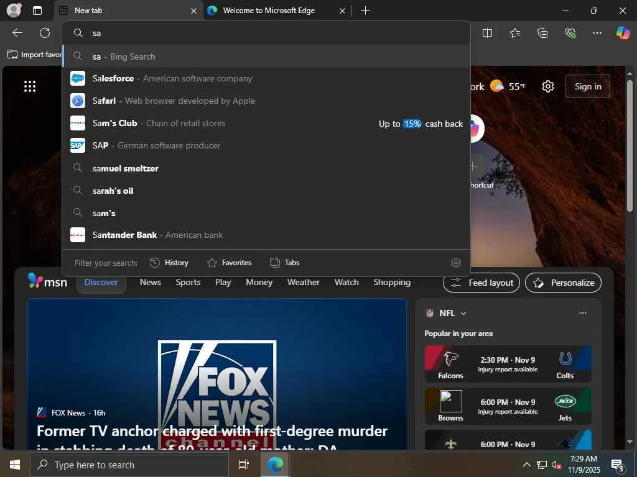This screenshot has height=477, width=637.
Task: Open the 55°F weather widget
Action: 508,86
